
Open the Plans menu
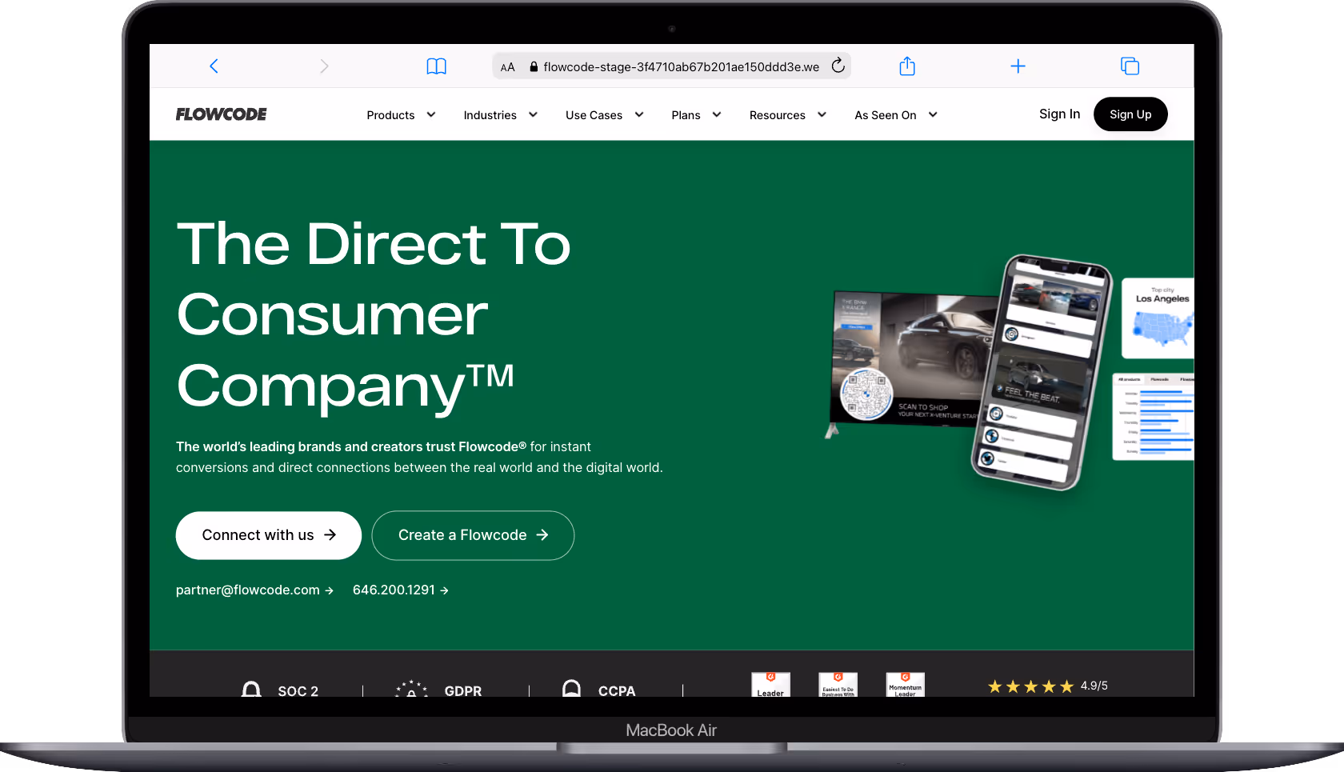click(x=686, y=115)
